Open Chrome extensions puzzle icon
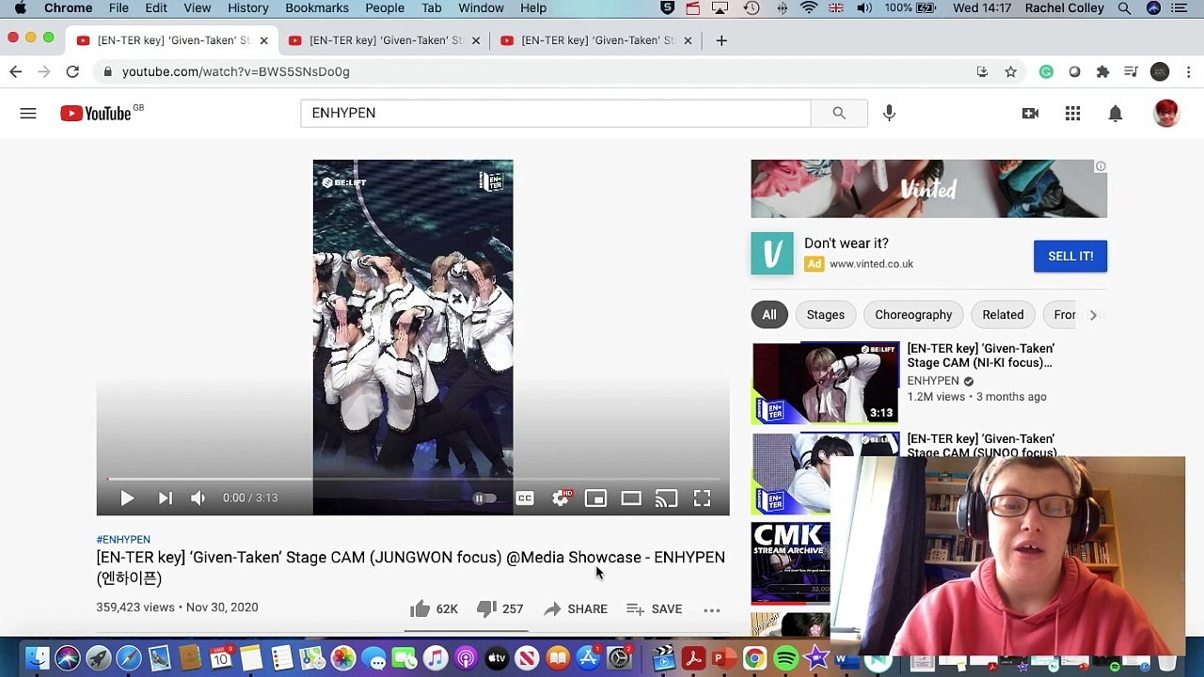Viewport: 1204px width, 677px height. pos(1102,71)
